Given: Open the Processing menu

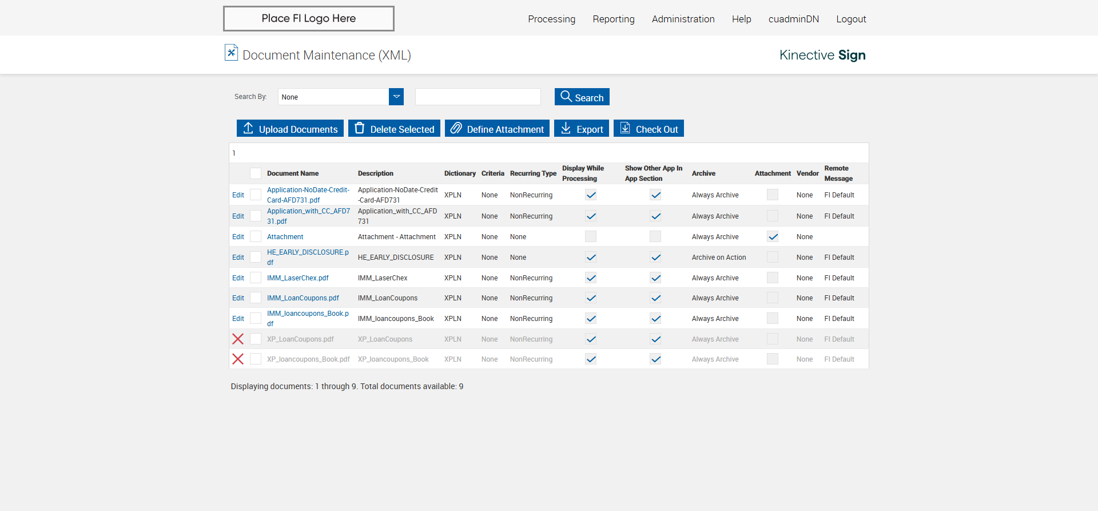Looking at the screenshot, I should pyautogui.click(x=551, y=19).
